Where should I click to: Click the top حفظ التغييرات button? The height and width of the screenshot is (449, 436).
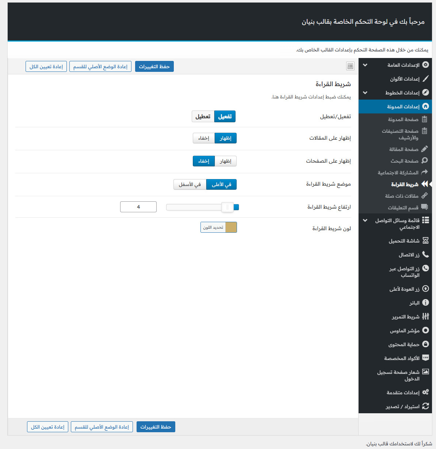(x=154, y=66)
